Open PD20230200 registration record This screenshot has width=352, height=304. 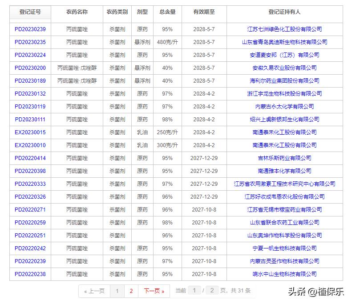(x=30, y=68)
